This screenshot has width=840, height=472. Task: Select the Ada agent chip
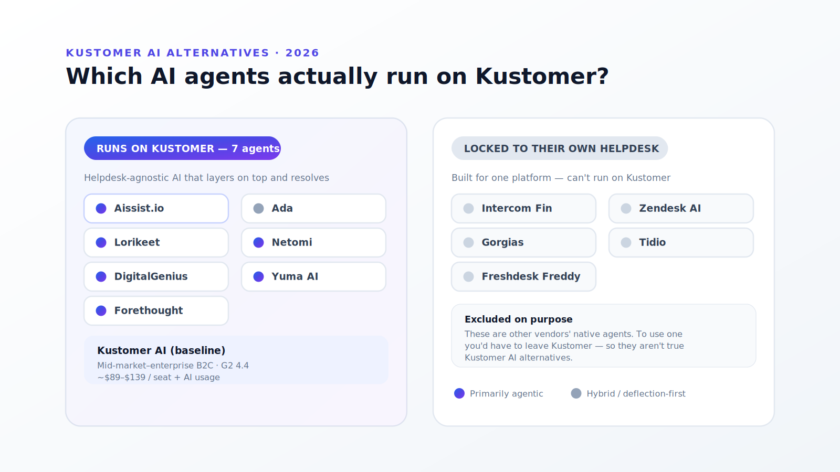tap(314, 209)
